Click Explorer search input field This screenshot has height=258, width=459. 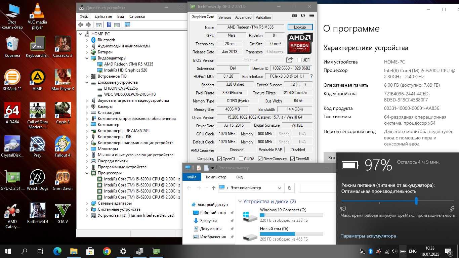pos(317,188)
